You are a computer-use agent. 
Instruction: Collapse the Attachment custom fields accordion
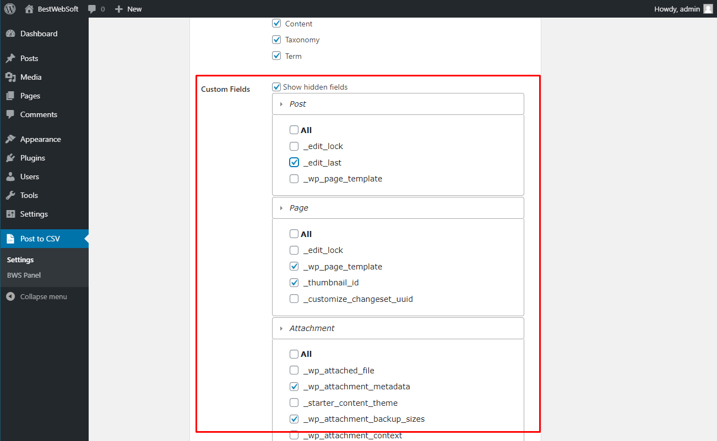pyautogui.click(x=398, y=328)
